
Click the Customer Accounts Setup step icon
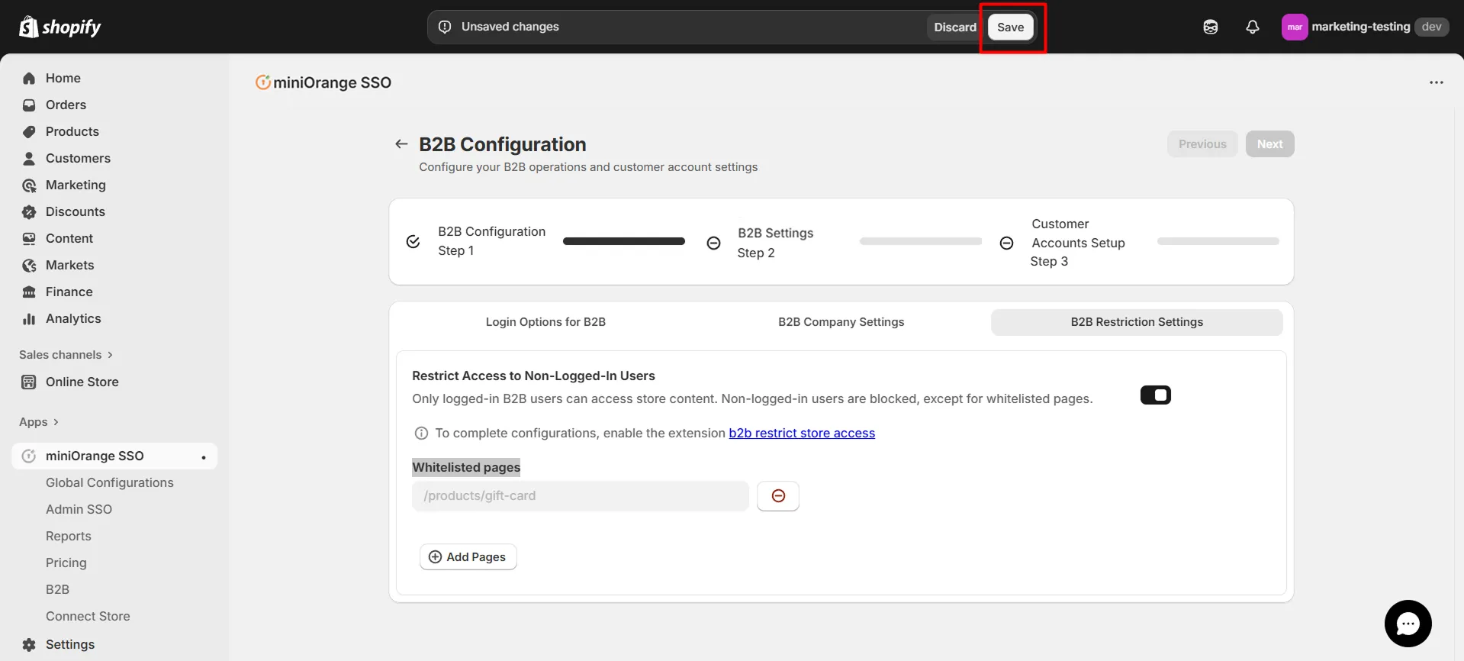pos(1006,243)
